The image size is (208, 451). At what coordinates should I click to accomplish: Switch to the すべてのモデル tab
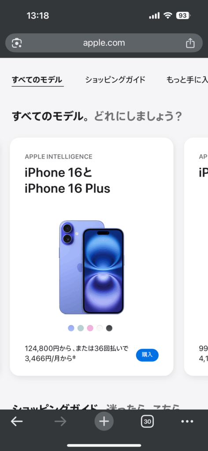click(x=37, y=80)
